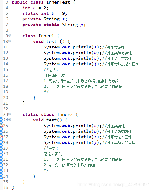Image resolution: width=152 pixels, height=190 pixels.
Task: Click 'private String s;' declaration
Action: (45, 19)
